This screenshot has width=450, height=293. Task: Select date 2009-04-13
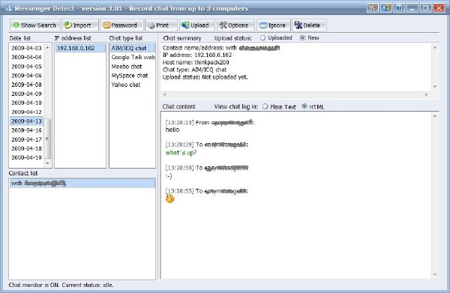click(26, 121)
